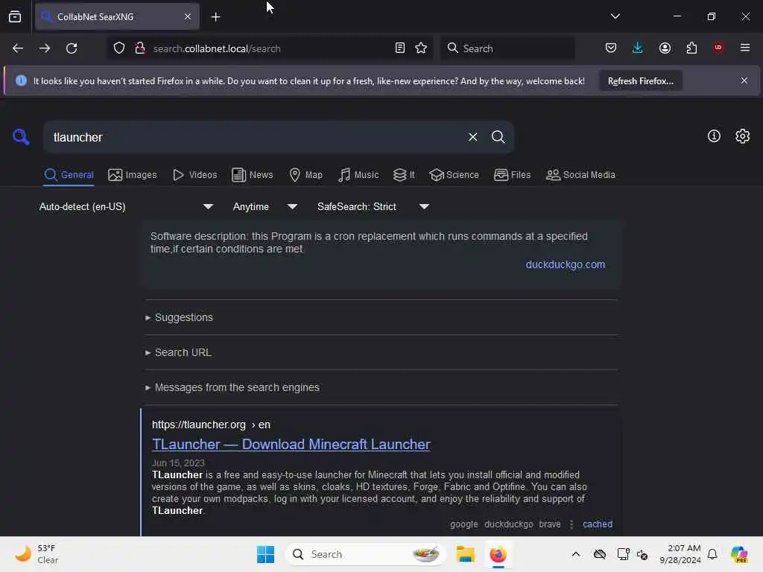The width and height of the screenshot is (763, 572).
Task: Switch to It category
Action: [404, 175]
